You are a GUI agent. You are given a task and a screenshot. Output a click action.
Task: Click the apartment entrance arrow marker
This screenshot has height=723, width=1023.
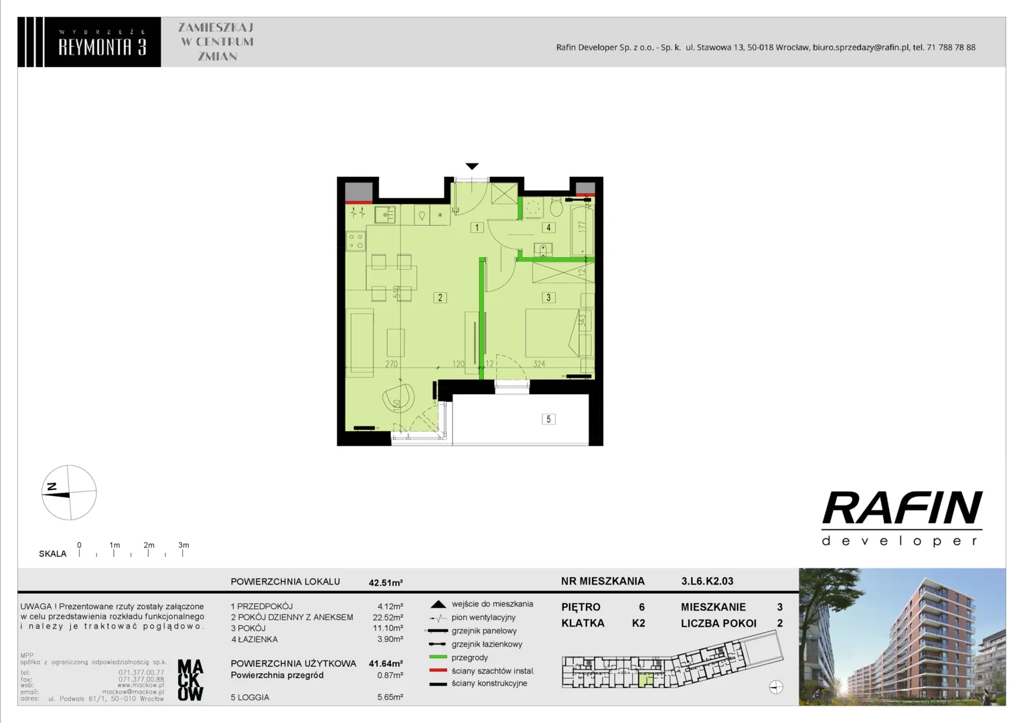(x=472, y=166)
